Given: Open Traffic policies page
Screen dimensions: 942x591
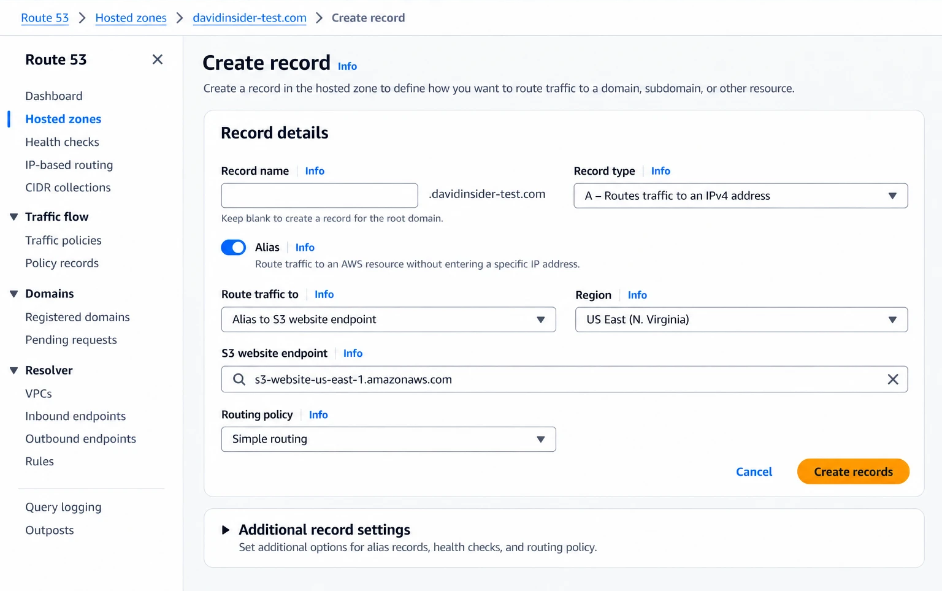Looking at the screenshot, I should click(63, 240).
